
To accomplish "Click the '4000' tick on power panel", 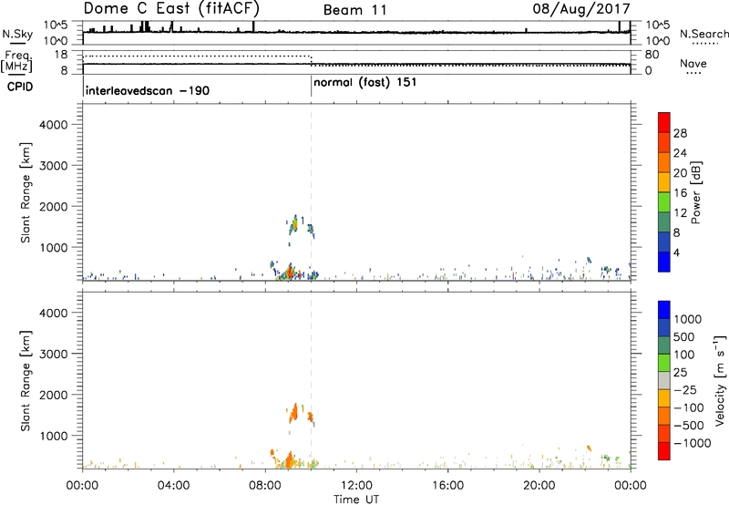I will coord(53,125).
